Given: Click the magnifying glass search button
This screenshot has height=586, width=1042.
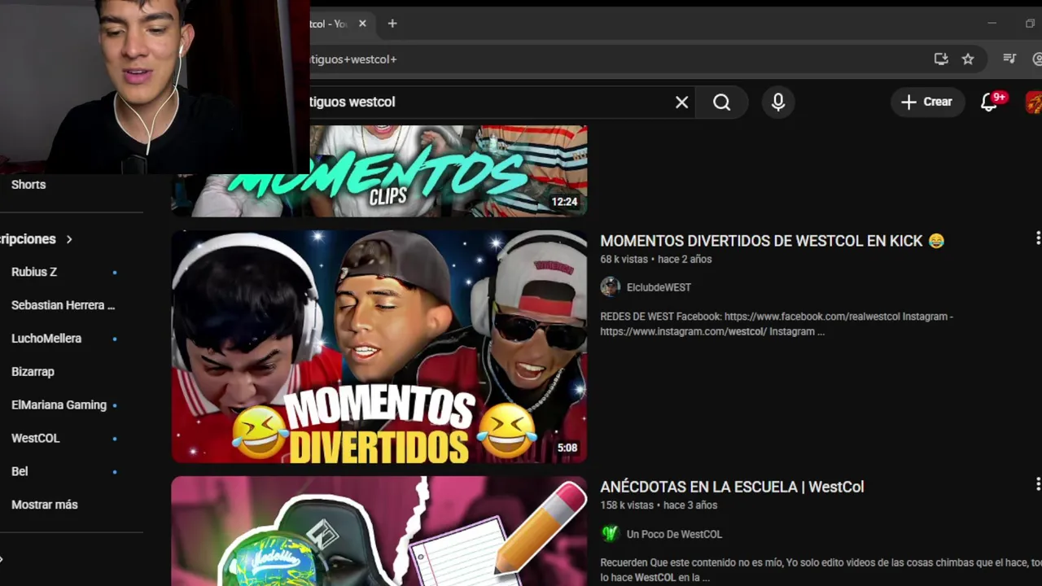Looking at the screenshot, I should 721,102.
